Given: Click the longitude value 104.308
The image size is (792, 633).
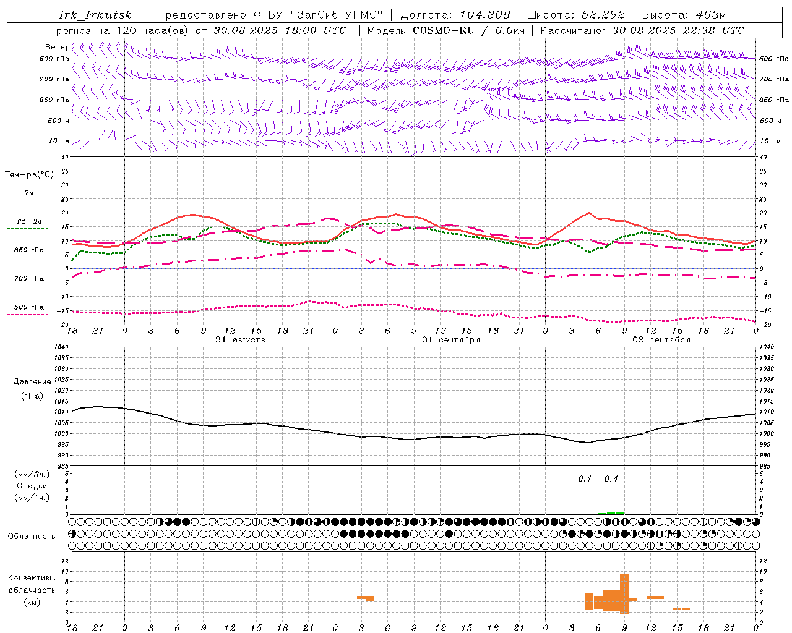Looking at the screenshot, I should click(x=484, y=15).
